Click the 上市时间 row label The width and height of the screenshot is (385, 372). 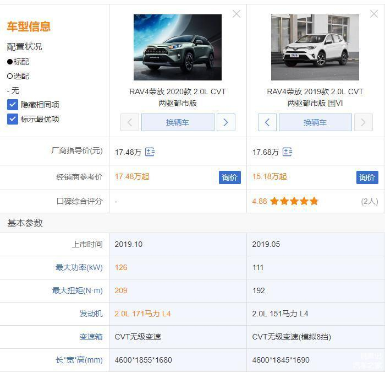tap(87, 244)
